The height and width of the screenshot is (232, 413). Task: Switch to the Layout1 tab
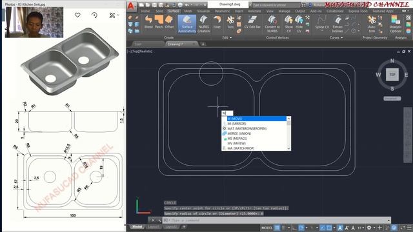(154, 227)
